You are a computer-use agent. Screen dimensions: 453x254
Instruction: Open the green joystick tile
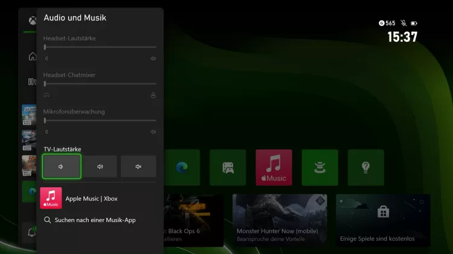click(320, 167)
